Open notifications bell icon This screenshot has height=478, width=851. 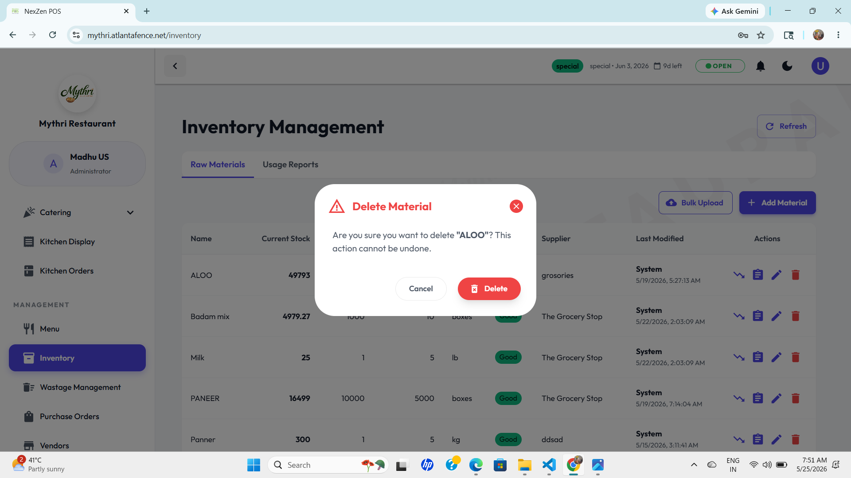pyautogui.click(x=761, y=66)
